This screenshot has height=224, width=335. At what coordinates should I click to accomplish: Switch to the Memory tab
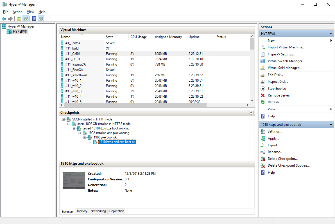[82, 211]
